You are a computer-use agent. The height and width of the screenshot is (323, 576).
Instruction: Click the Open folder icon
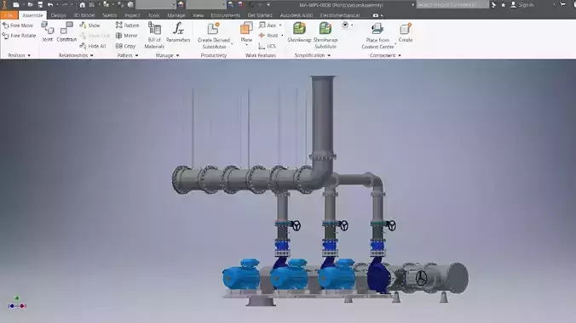pyautogui.click(x=30, y=5)
